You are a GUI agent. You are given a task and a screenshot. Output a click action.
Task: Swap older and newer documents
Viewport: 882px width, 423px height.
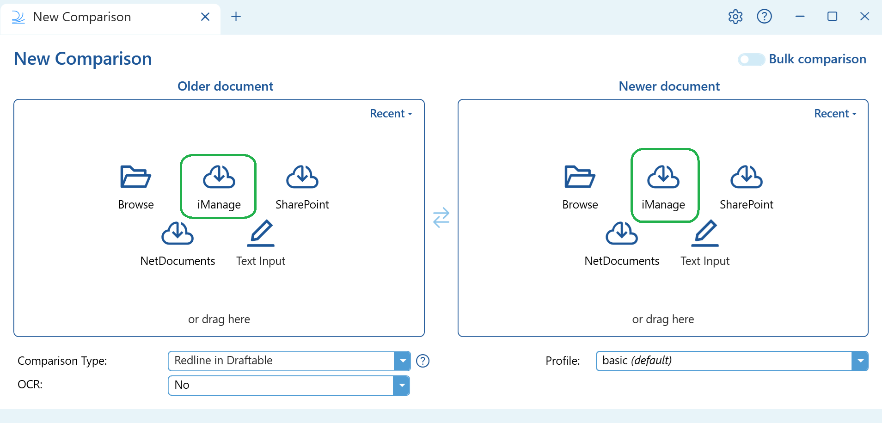pos(441,217)
